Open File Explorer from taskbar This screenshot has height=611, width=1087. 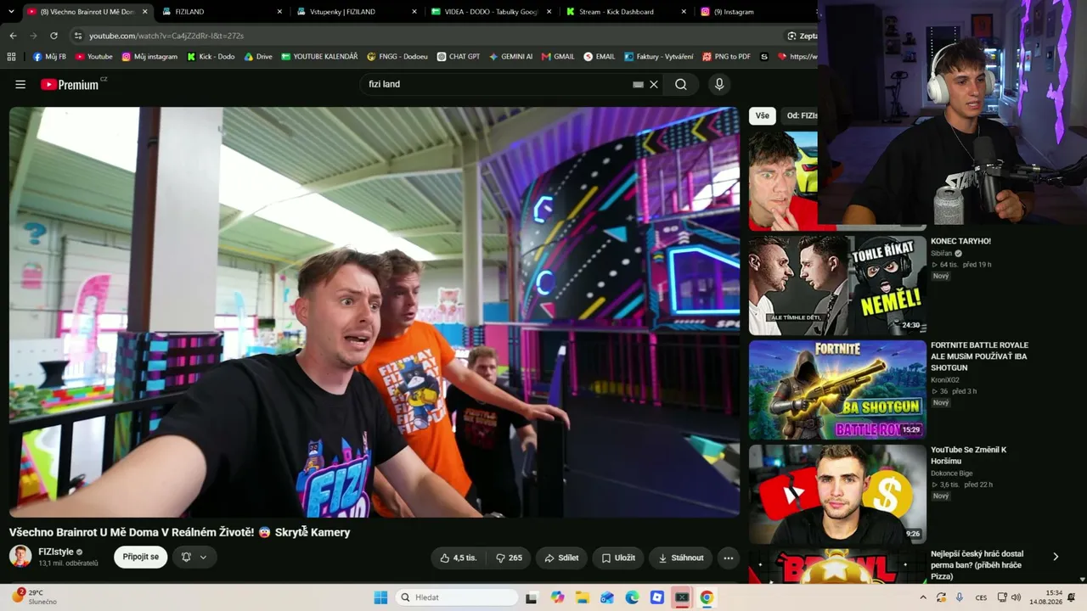point(583,597)
